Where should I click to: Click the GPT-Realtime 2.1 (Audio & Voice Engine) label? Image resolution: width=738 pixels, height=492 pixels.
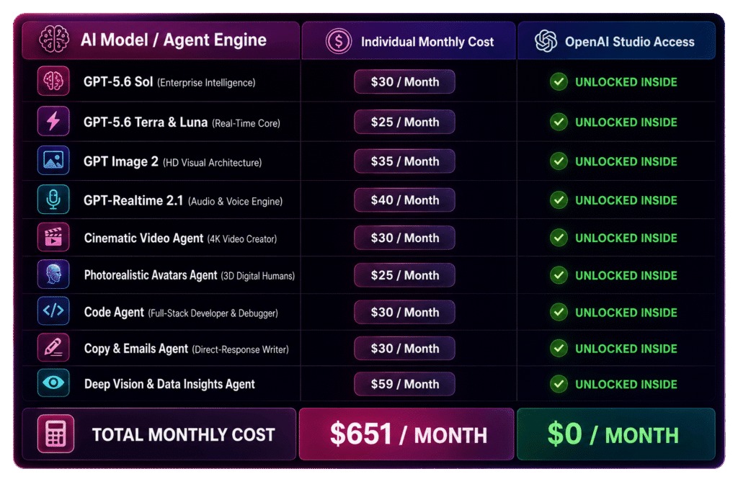coord(183,201)
